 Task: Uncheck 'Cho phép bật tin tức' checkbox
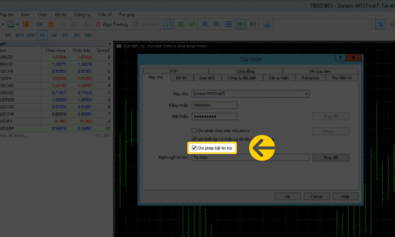194,148
